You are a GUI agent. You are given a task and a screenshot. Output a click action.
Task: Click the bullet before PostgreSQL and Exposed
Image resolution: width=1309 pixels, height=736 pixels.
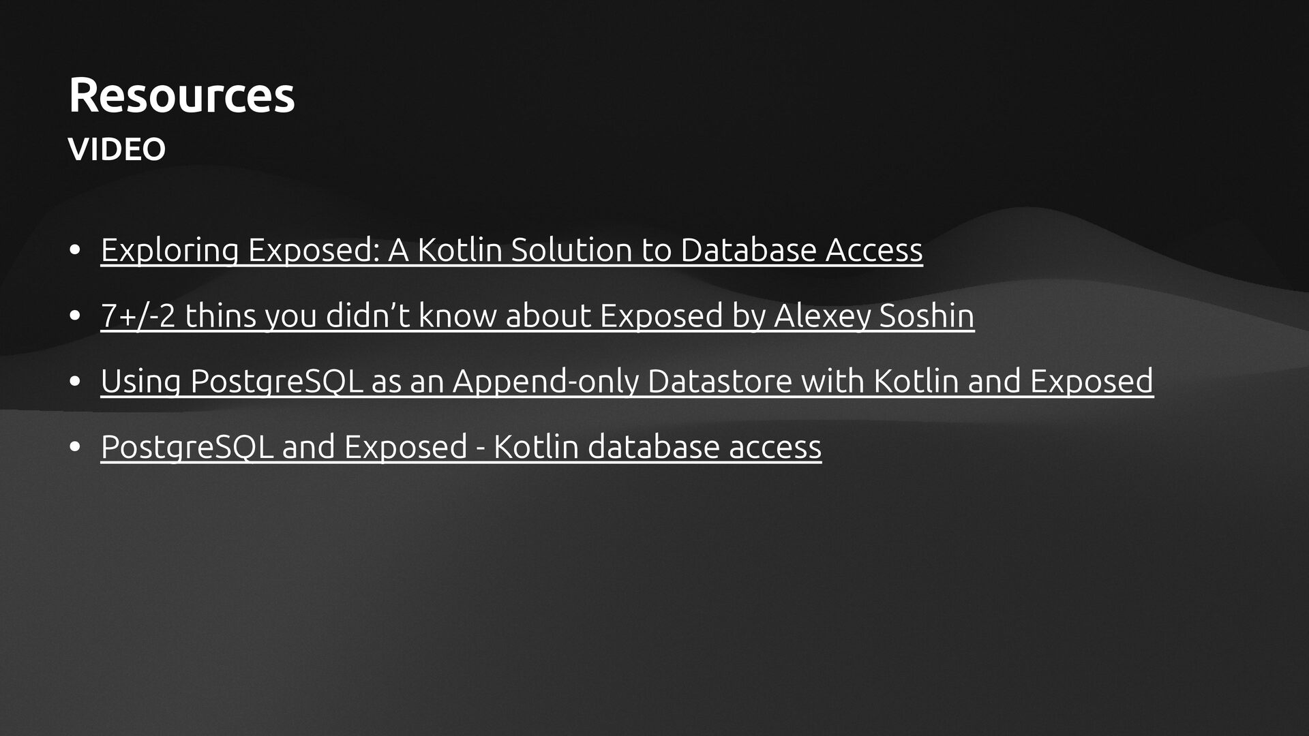75,447
